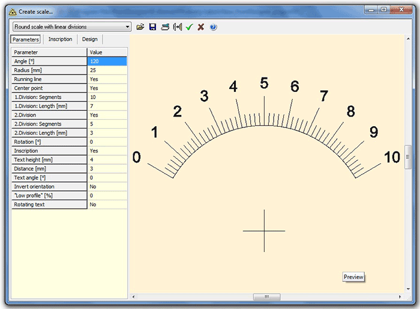420x309 pixels.
Task: Save scale with floppy disk icon
Action: pyautogui.click(x=152, y=27)
